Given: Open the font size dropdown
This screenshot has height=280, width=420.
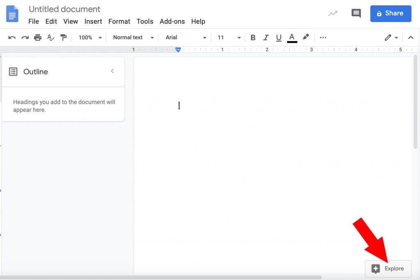Looking at the screenshot, I should click(x=229, y=37).
